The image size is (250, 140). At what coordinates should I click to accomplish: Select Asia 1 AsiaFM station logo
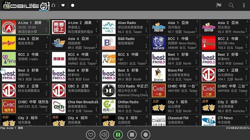159,27
